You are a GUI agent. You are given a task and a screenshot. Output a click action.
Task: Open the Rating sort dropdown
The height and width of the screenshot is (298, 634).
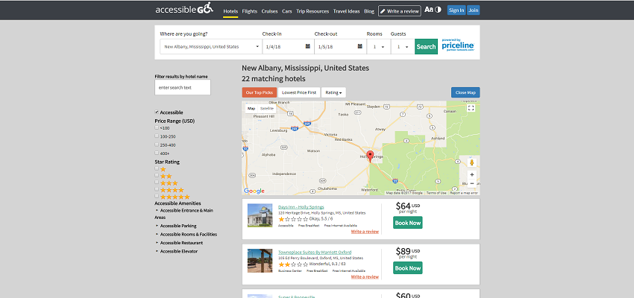[x=333, y=92]
